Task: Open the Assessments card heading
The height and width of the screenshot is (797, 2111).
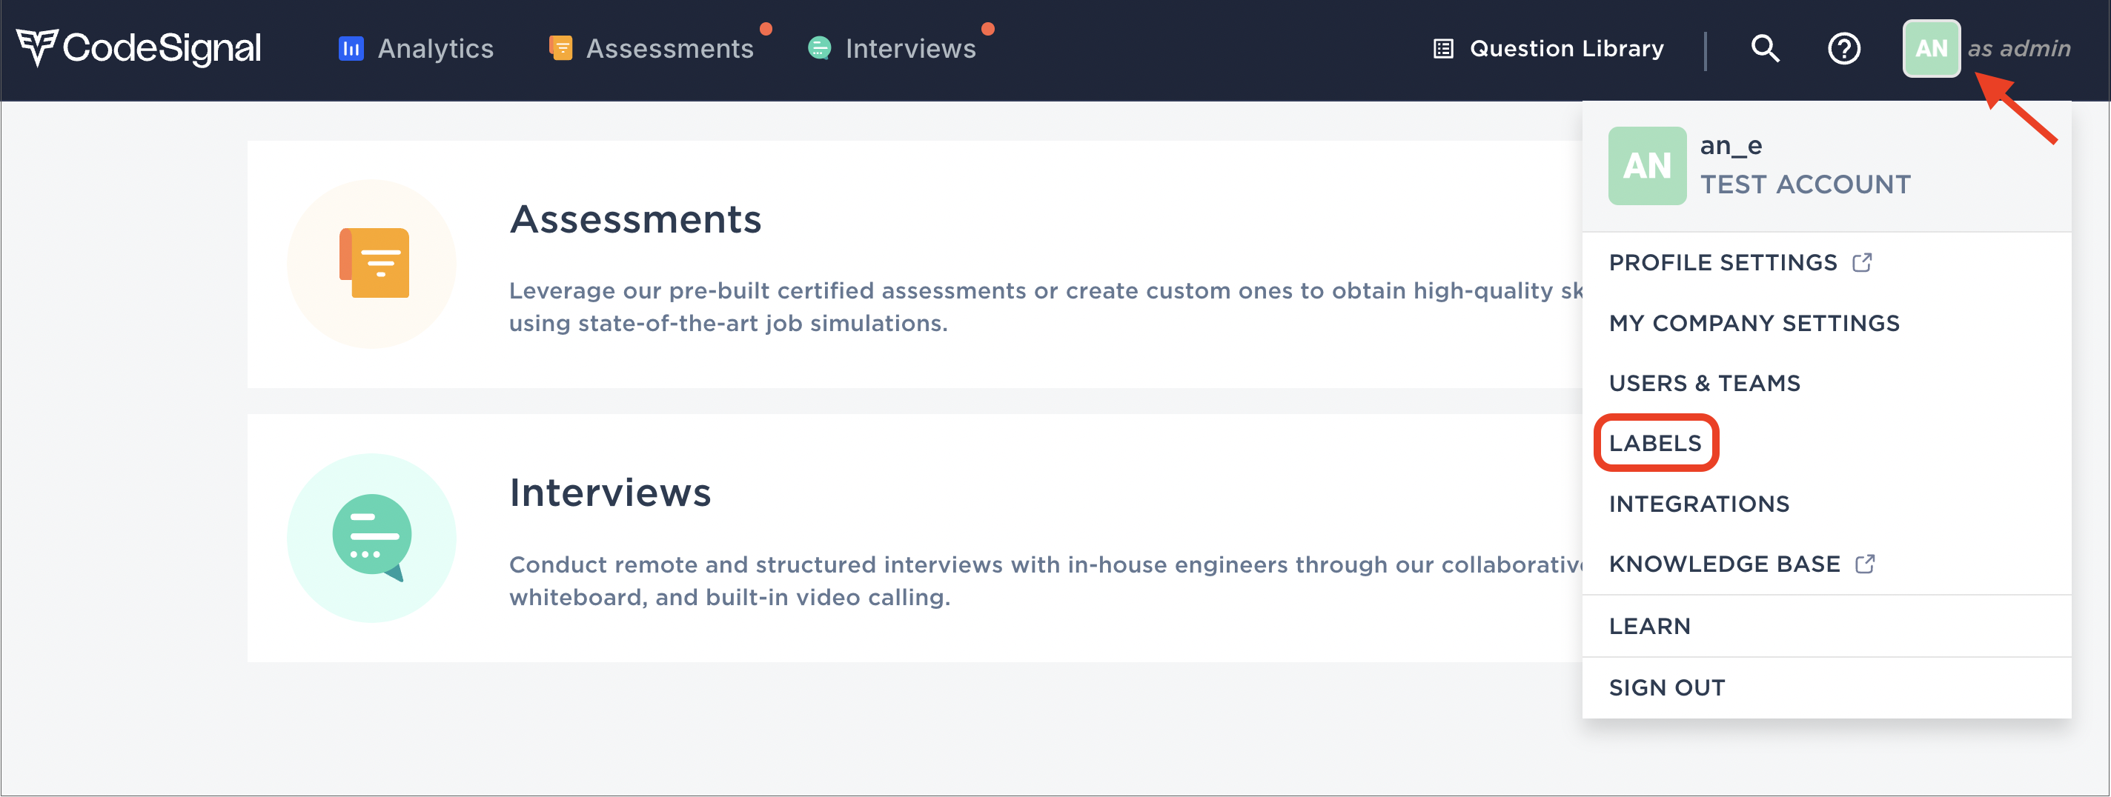Action: pyautogui.click(x=636, y=219)
